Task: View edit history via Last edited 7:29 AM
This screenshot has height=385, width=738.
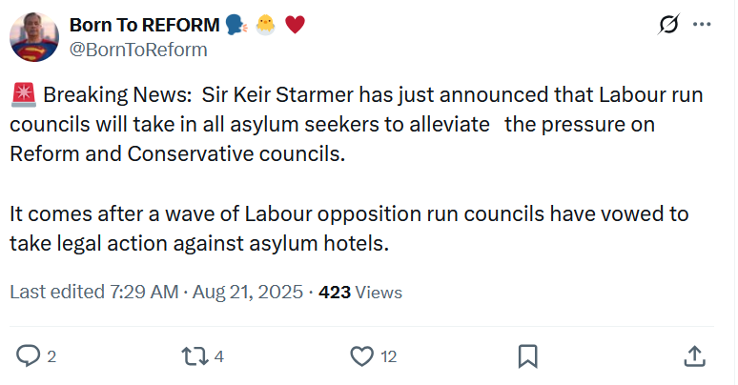Action: [93, 293]
